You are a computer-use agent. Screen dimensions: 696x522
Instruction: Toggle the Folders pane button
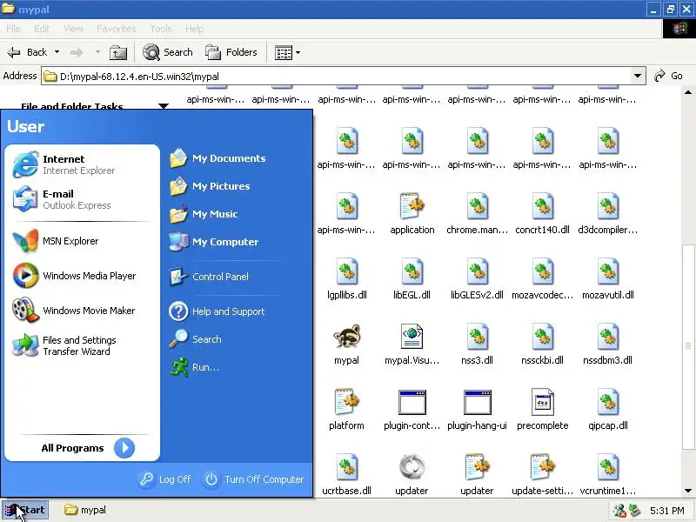[231, 52]
